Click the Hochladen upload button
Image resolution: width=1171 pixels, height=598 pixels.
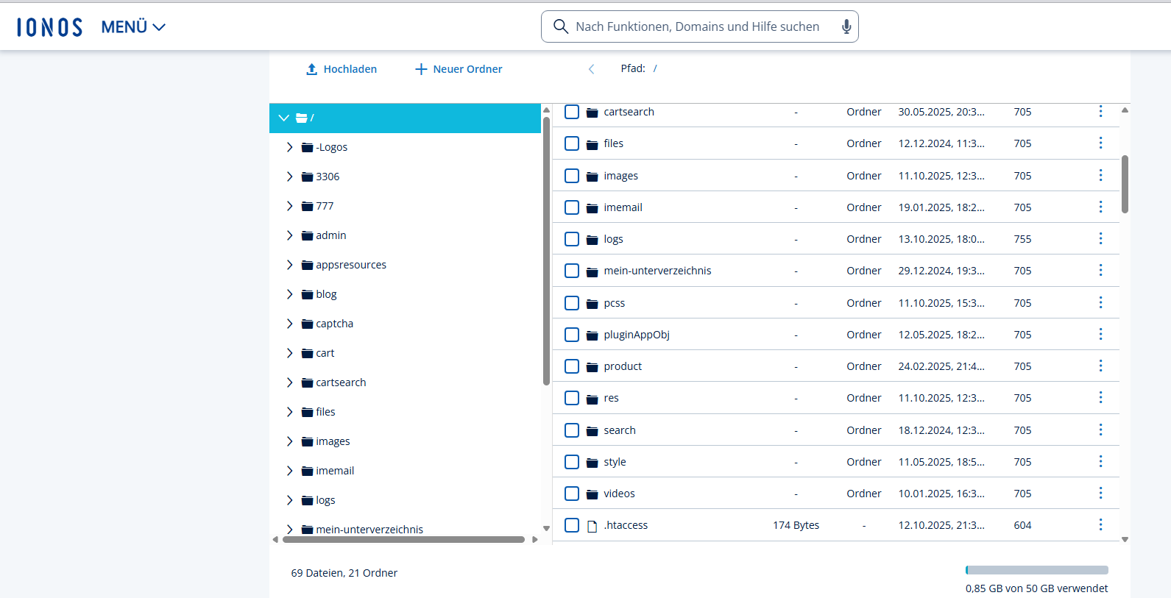(x=342, y=69)
